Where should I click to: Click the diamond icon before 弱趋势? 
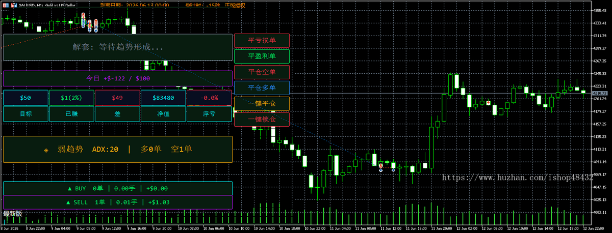46,150
